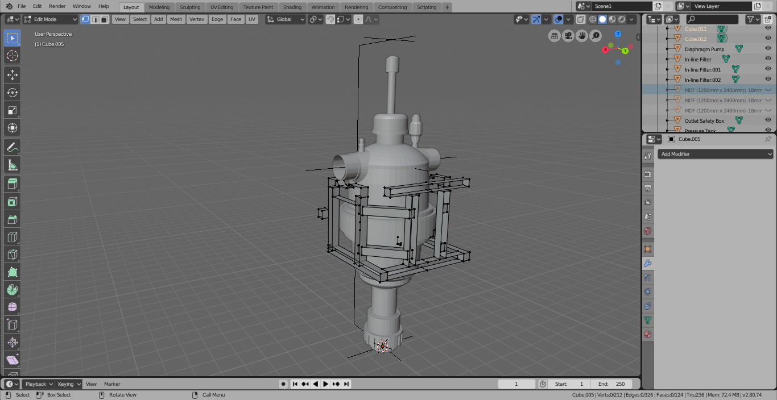This screenshot has width=777, height=400.
Task: Select the Rotate tool in the toolbar
Action: point(12,93)
